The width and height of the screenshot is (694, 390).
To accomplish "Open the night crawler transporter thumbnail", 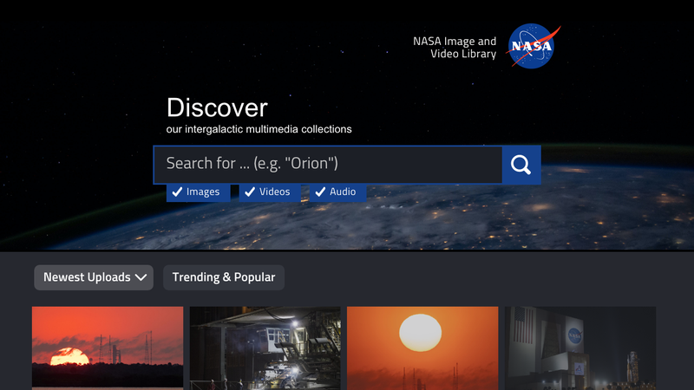I will [265, 348].
